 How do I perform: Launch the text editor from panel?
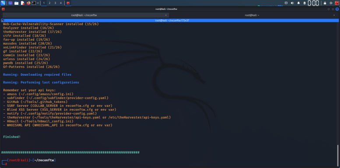(23, 3)
